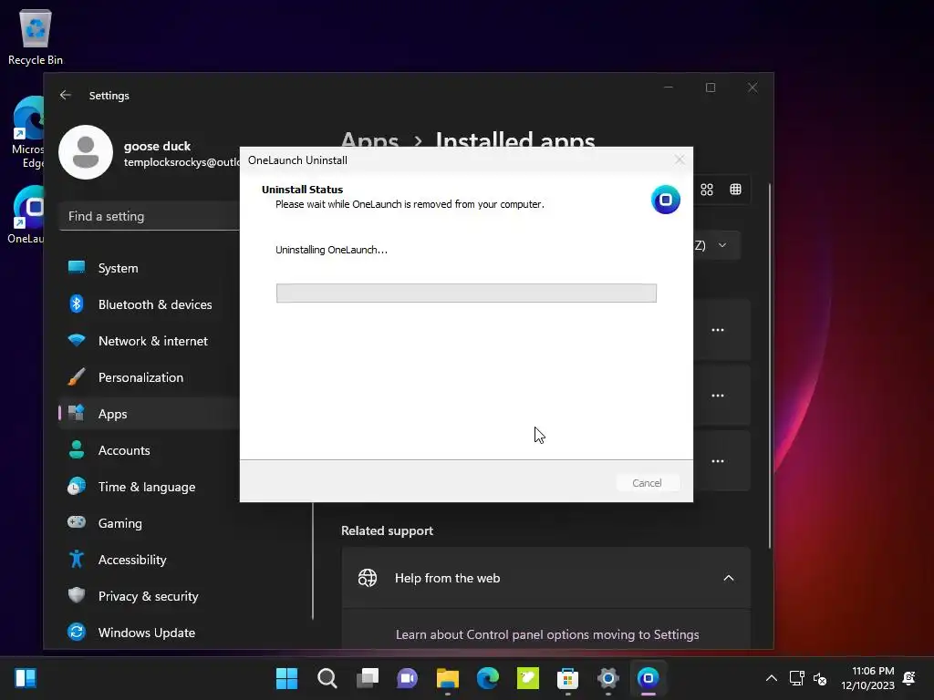Open Learn about Control panel options link
This screenshot has width=934, height=700.
pos(547,634)
